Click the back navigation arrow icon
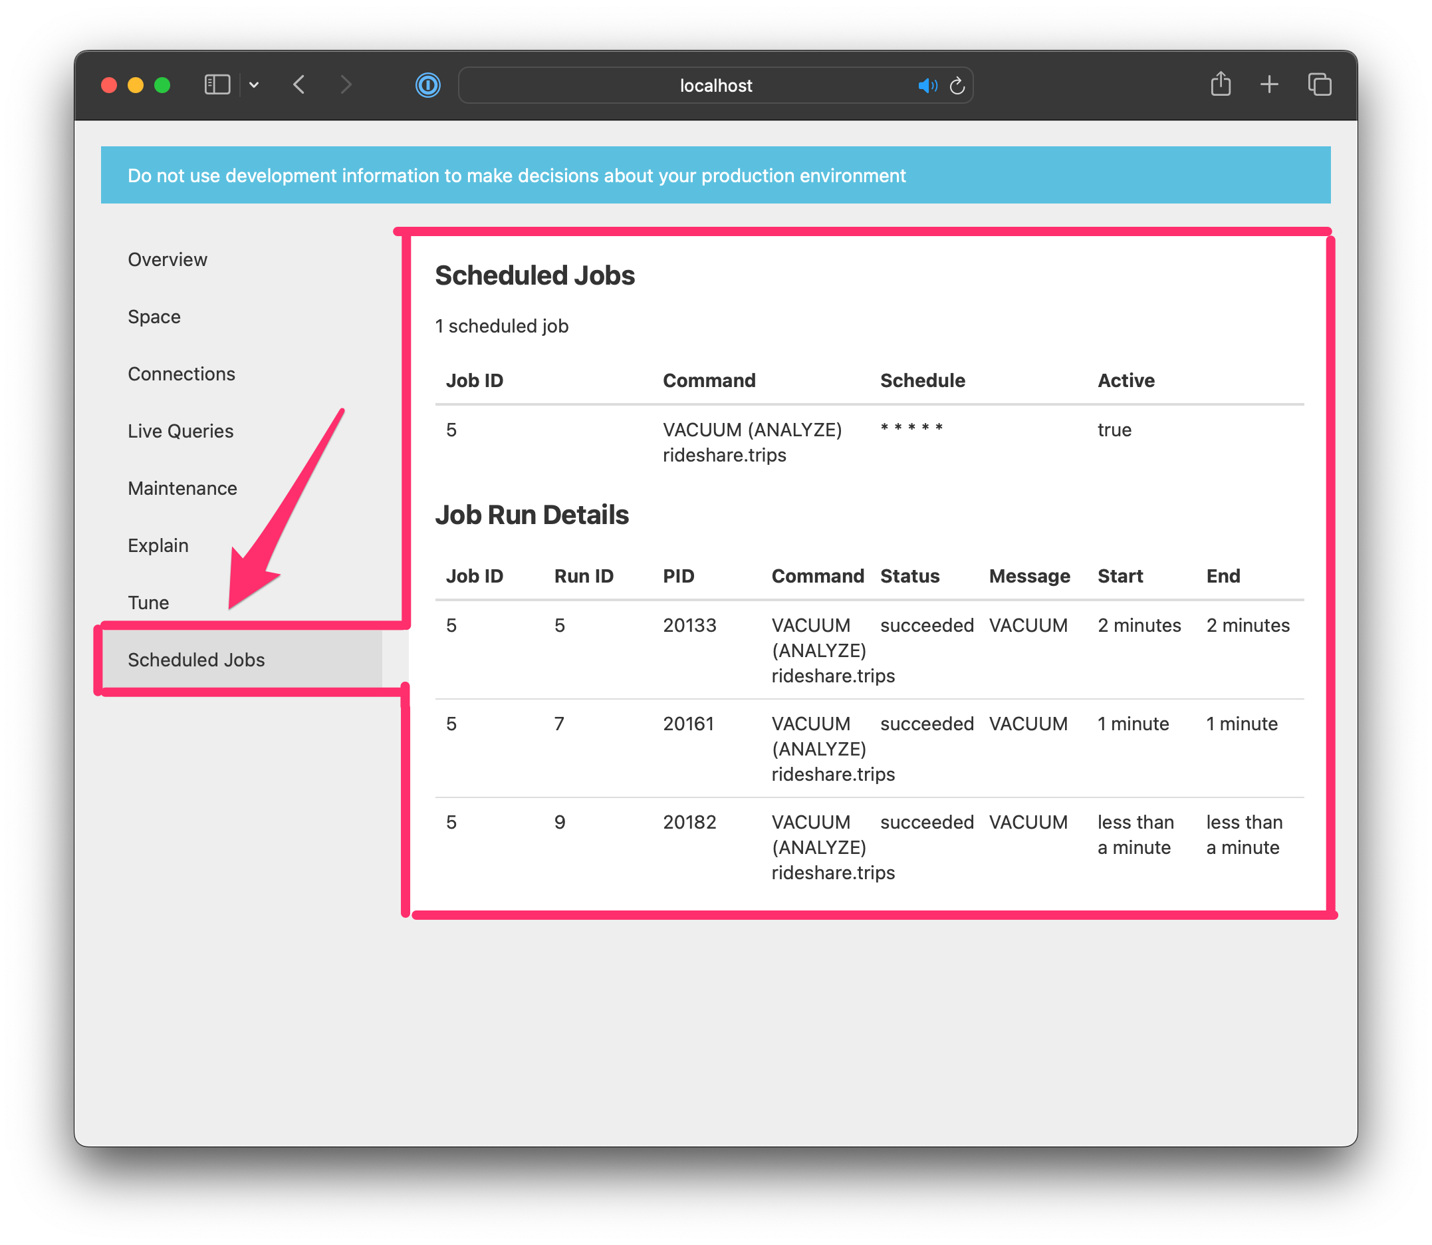Viewport: 1432px width, 1245px height. click(303, 84)
